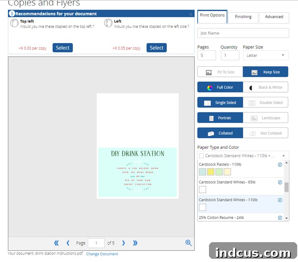Select Full Color printing
Screen dimensions: 298x262
pyautogui.click(x=220, y=87)
